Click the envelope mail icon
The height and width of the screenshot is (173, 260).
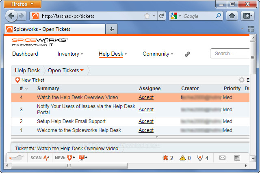tap(222, 158)
